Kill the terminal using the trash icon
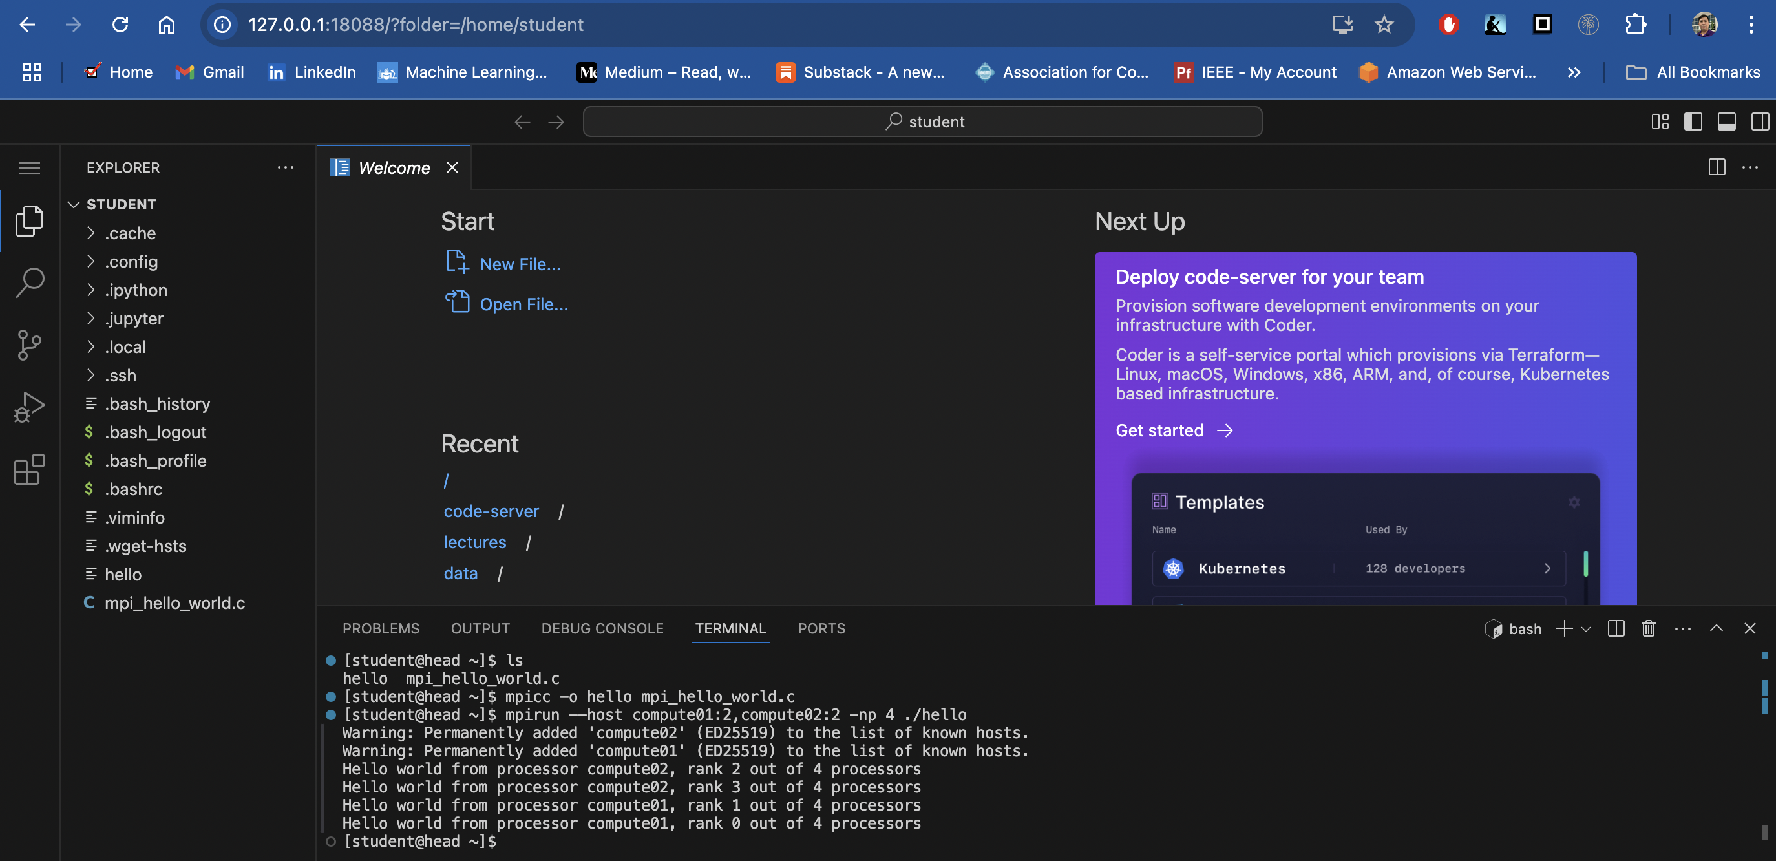 (x=1649, y=628)
